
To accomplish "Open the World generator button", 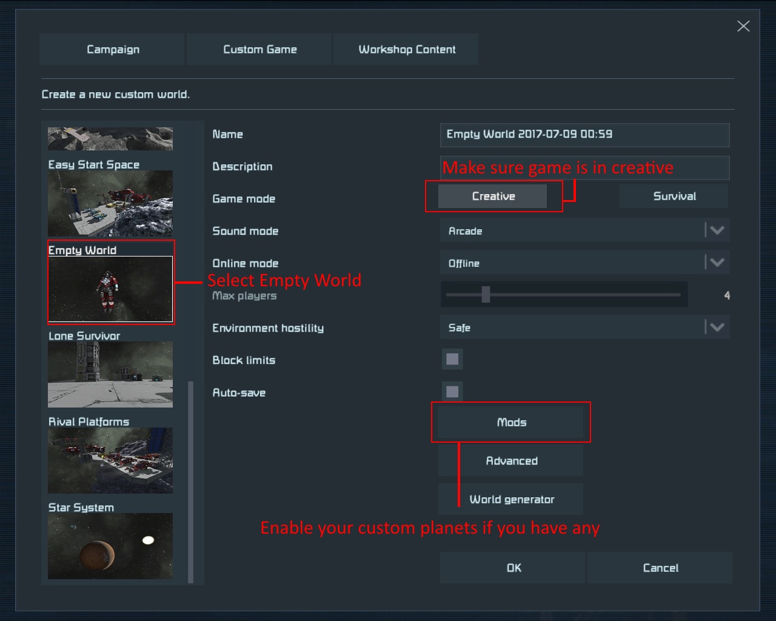I will tap(511, 499).
